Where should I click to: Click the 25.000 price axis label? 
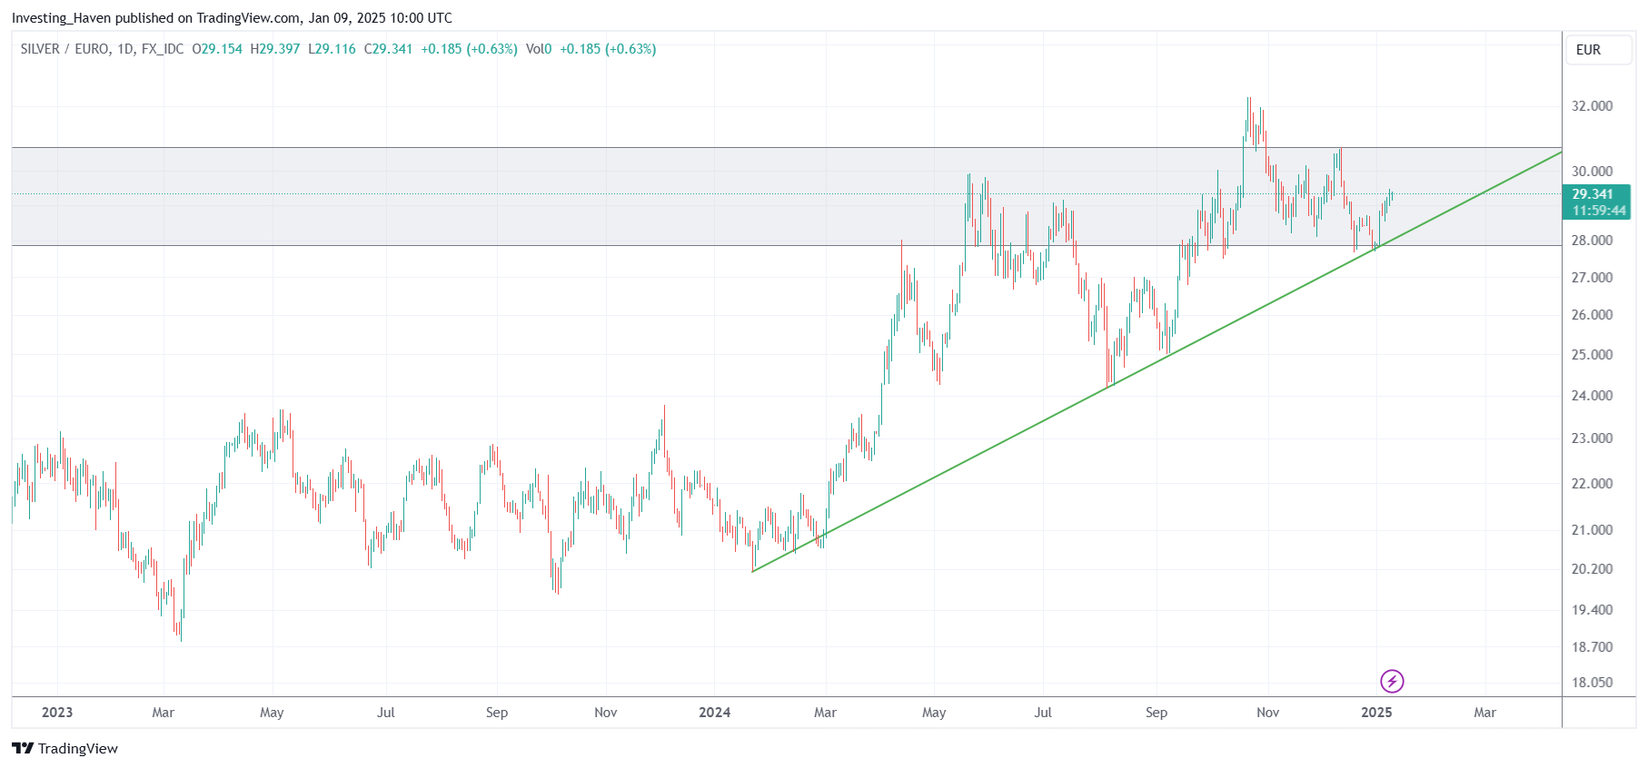point(1593,355)
